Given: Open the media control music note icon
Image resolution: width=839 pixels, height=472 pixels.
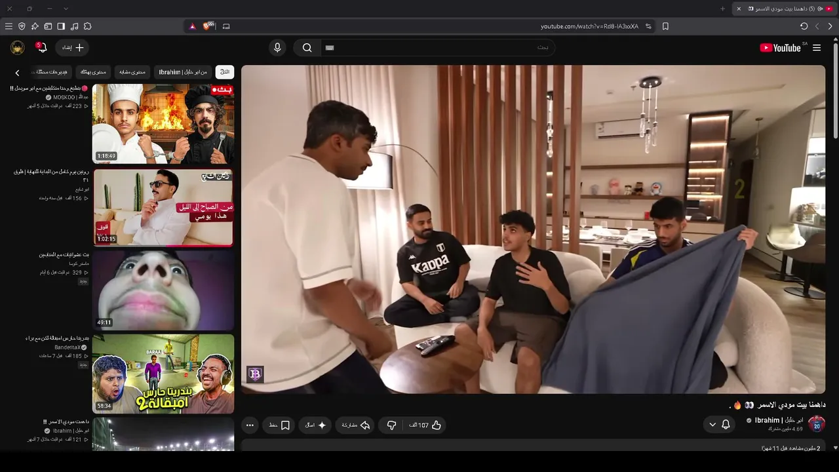Looking at the screenshot, I should tap(74, 26).
